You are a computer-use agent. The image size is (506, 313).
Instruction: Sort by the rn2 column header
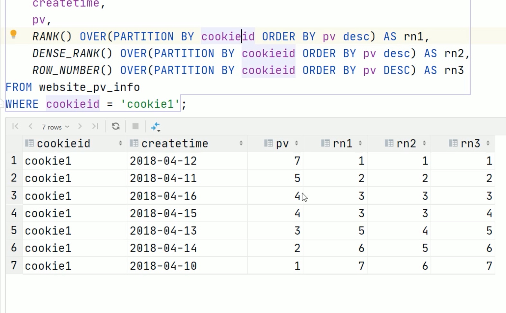click(399, 143)
